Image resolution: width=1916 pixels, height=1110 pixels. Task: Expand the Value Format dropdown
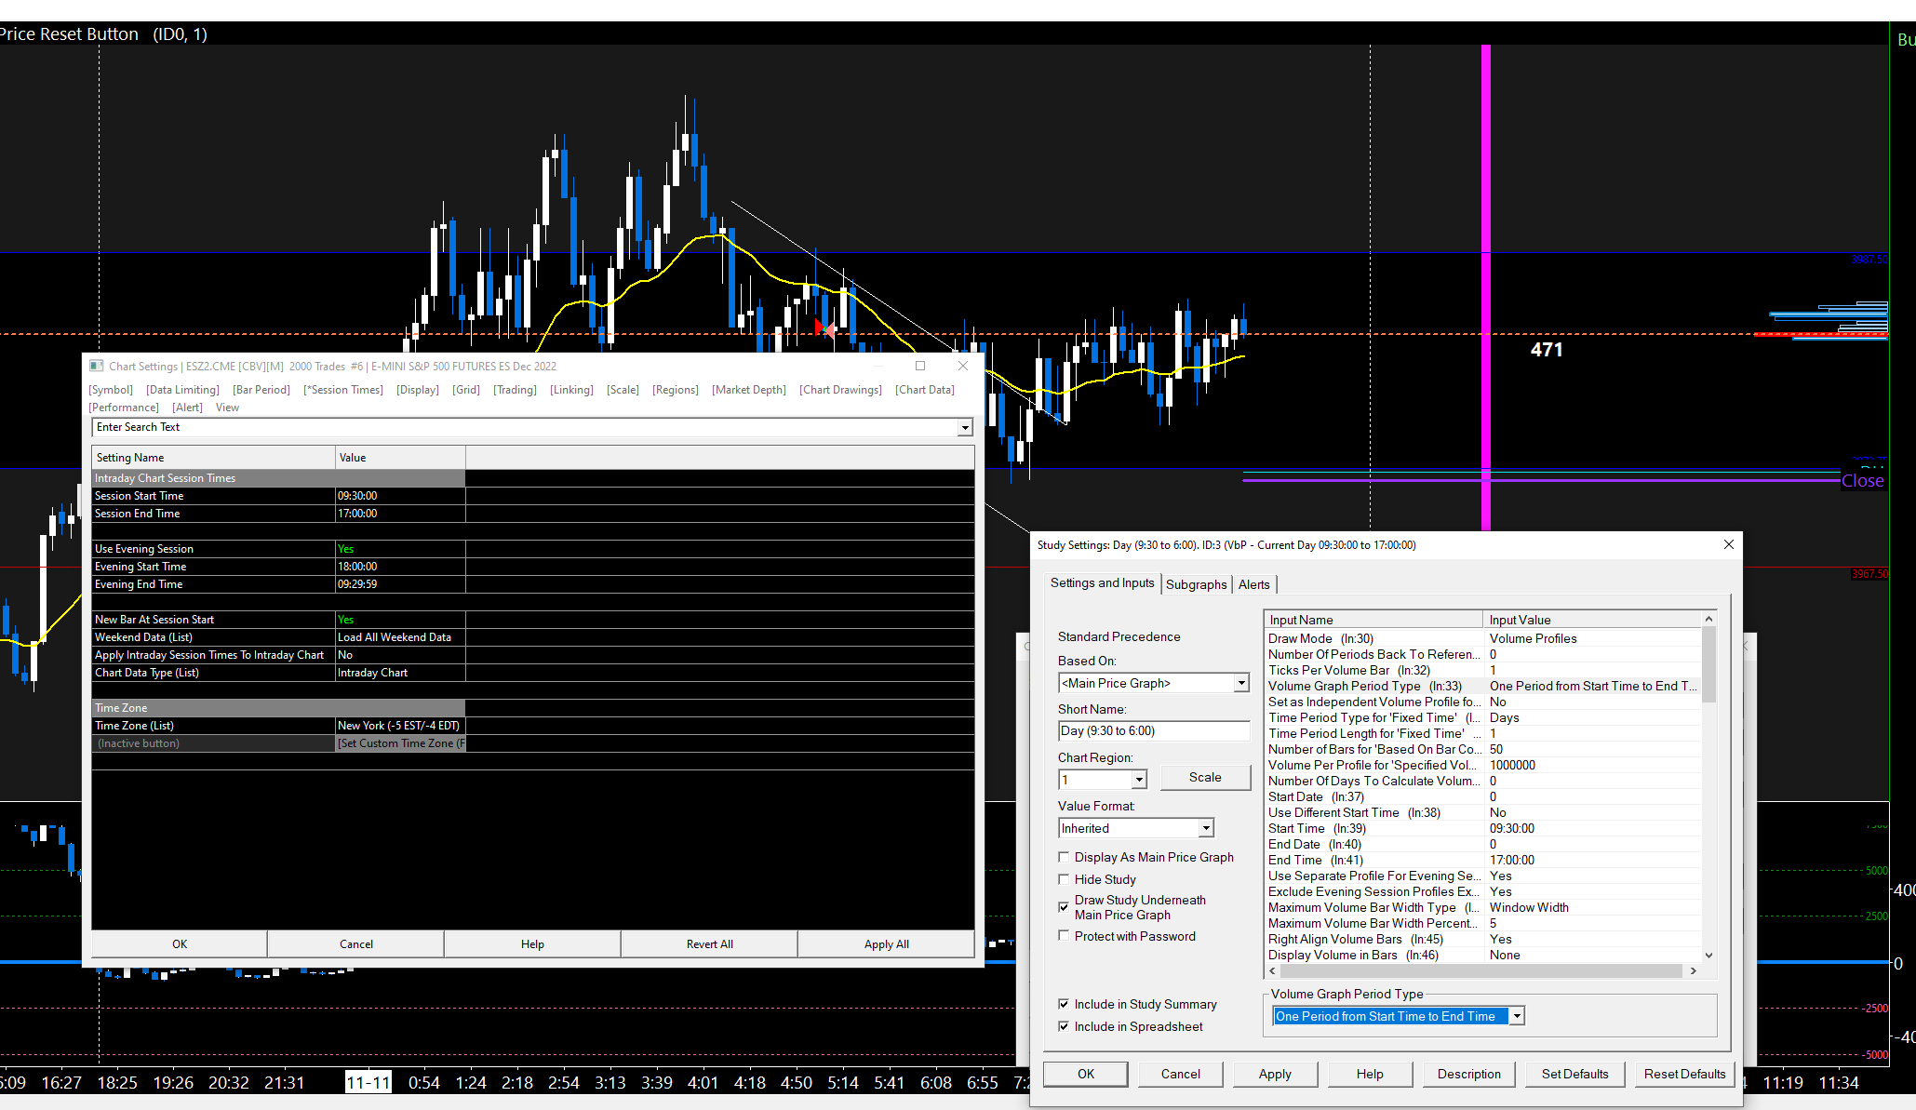(x=1206, y=828)
